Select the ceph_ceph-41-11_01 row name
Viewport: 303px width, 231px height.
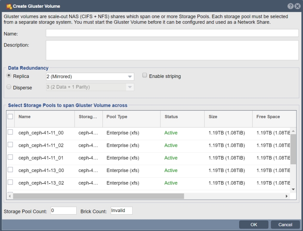(41, 158)
